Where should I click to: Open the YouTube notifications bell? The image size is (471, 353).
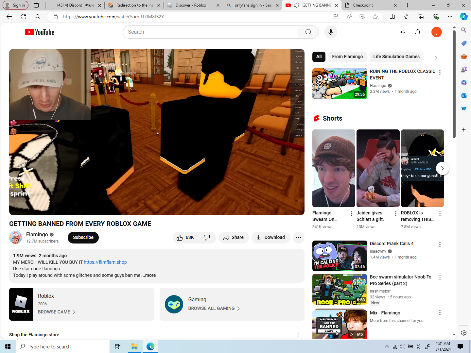[418, 32]
